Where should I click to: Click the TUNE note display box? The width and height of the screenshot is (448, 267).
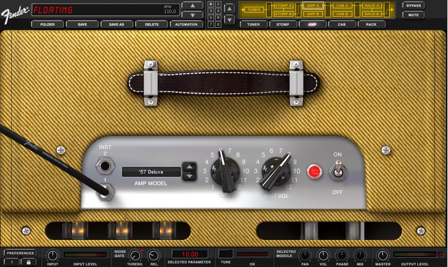(x=226, y=254)
